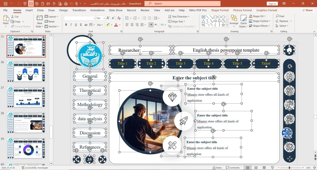Open the Animations tab

[x=97, y=10]
